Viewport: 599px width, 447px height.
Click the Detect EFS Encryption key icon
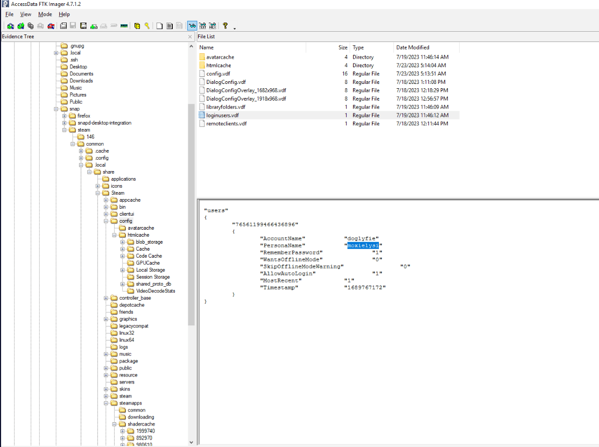coord(147,26)
